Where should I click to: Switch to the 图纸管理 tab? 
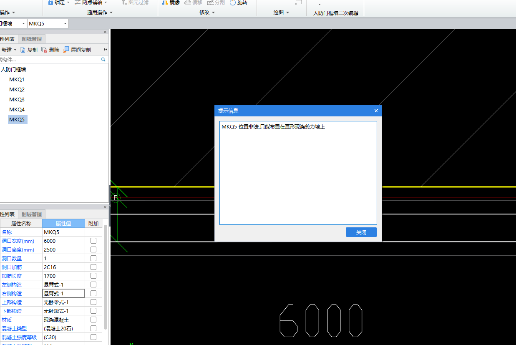(x=32, y=39)
